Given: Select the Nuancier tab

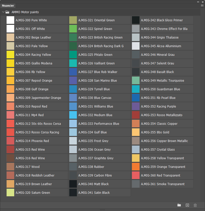Looking at the screenshot, I should click(8, 6).
